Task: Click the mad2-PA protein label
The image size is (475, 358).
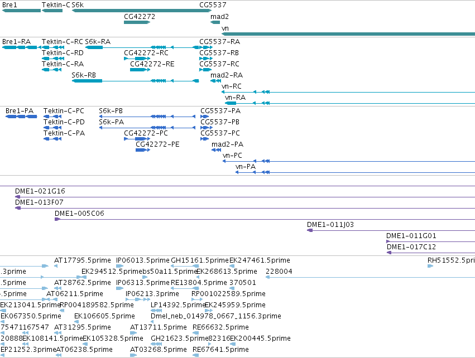Action: (227, 144)
